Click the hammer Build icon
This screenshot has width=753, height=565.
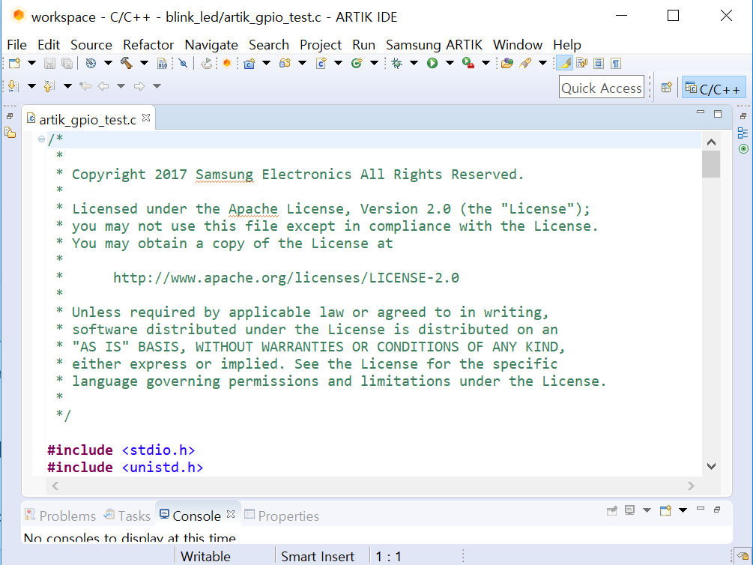click(127, 63)
